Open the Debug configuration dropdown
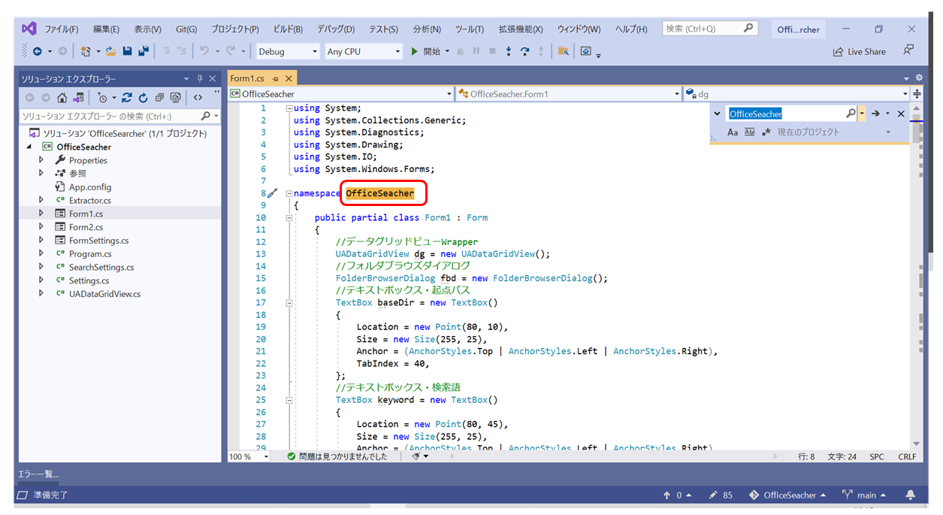943x515 pixels. [288, 52]
